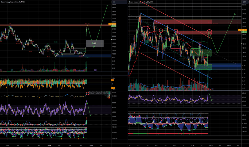The width and height of the screenshot is (249, 147).
Task: Click 36.00 on the 4h price scale
Action: (x=114, y=8)
